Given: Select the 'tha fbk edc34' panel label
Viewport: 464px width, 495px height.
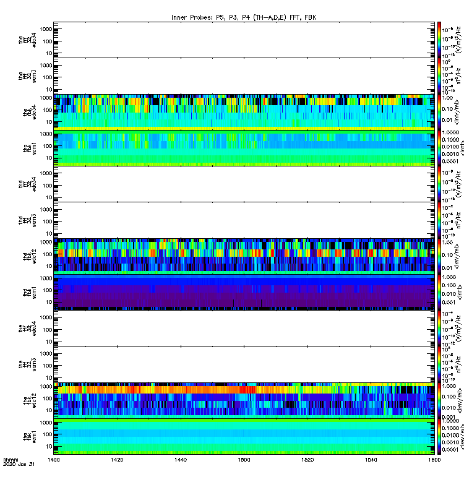Looking at the screenshot, I should (x=30, y=112).
